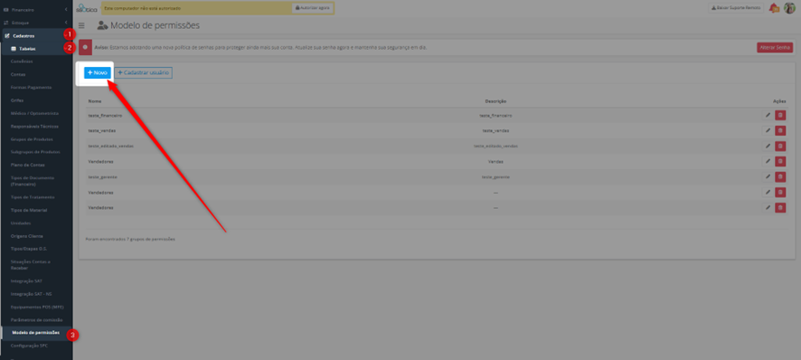Click the red warning icon in Aviso banner
This screenshot has height=360, width=801.
85,47
